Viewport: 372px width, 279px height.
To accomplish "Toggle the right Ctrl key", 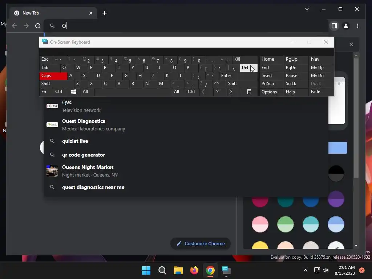I will (x=193, y=92).
